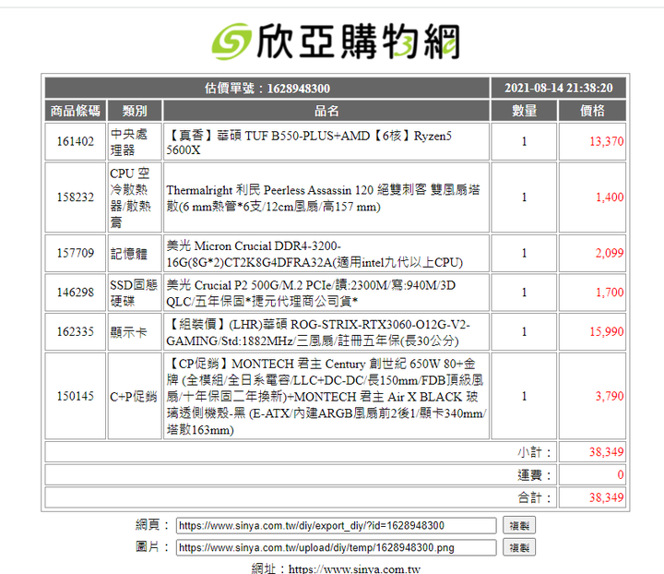Click the price 3,790
Viewport: 664px width, 574px height.
[610, 396]
